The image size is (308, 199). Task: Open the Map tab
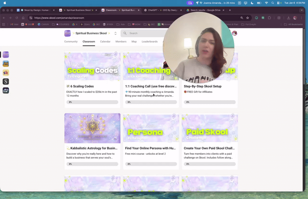coord(134,42)
